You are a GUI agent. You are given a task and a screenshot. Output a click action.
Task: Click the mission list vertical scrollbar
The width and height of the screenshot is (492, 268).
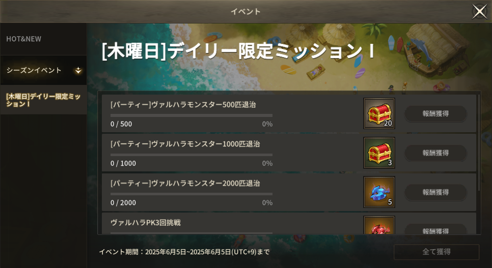pyautogui.click(x=479, y=142)
